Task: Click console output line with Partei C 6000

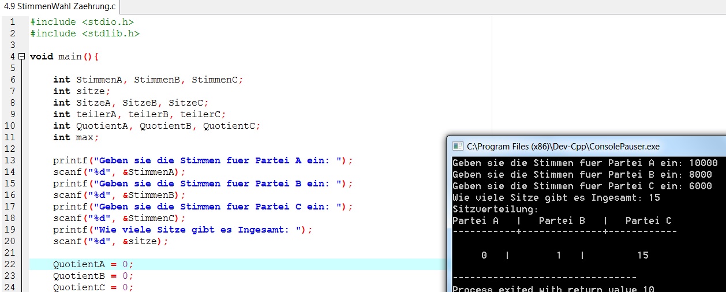Action: (x=582, y=186)
